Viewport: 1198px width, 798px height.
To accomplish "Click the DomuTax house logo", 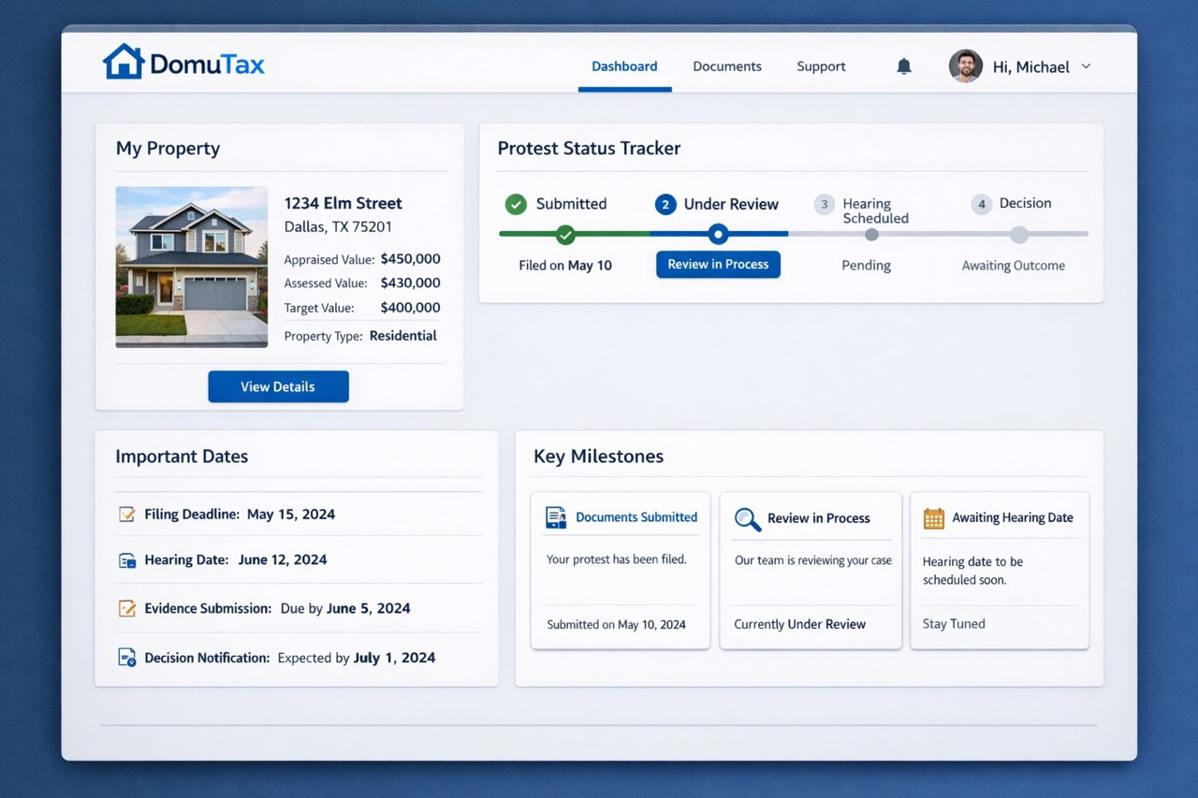I will (x=123, y=62).
